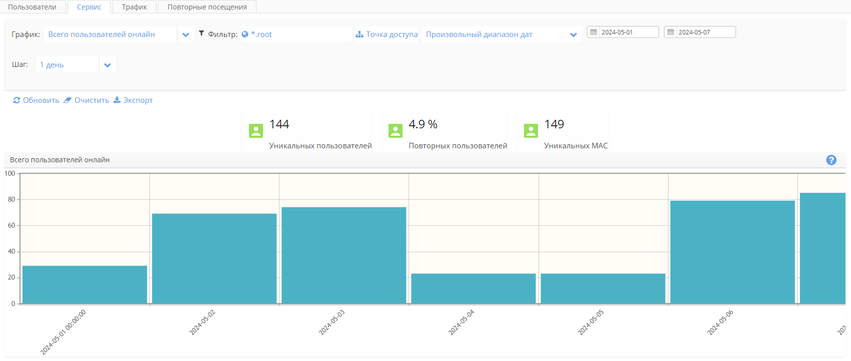Click the green Unique MAC icon

(530, 131)
